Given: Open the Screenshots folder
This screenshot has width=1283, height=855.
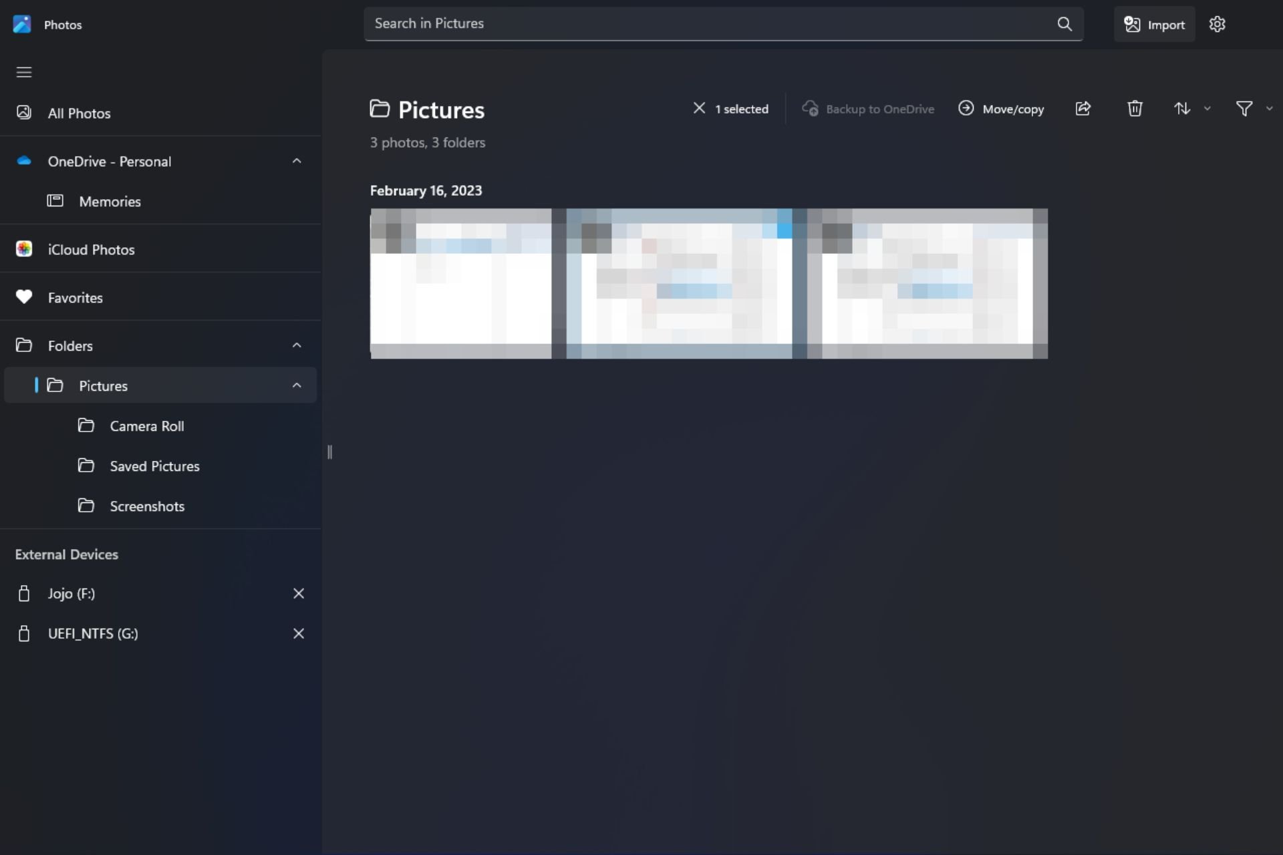Looking at the screenshot, I should point(146,505).
